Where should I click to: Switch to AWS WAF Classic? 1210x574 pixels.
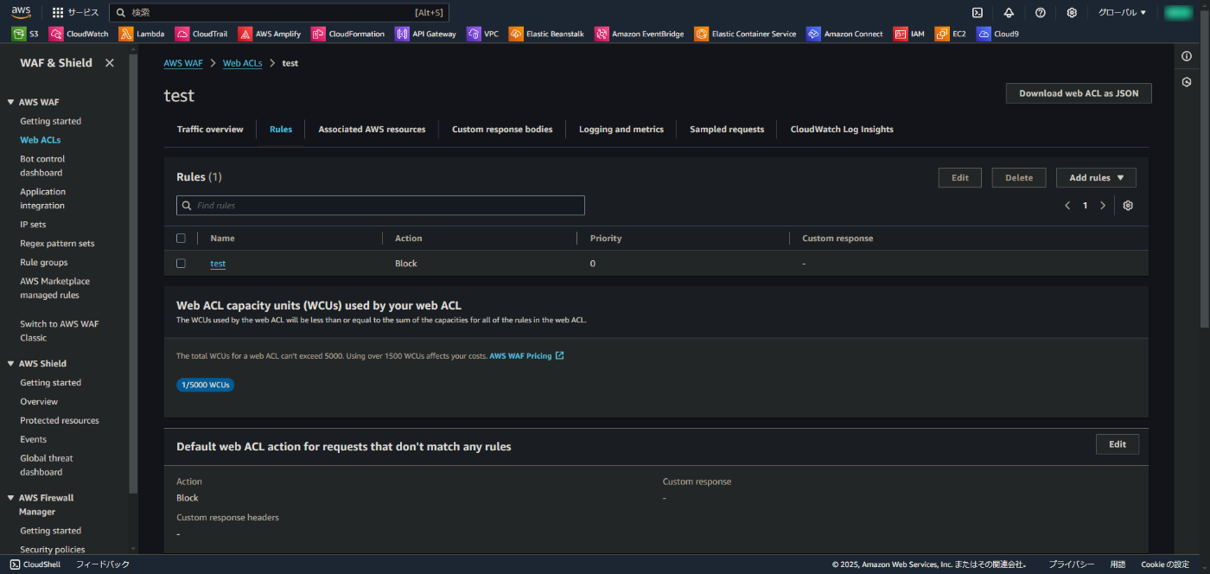(60, 331)
